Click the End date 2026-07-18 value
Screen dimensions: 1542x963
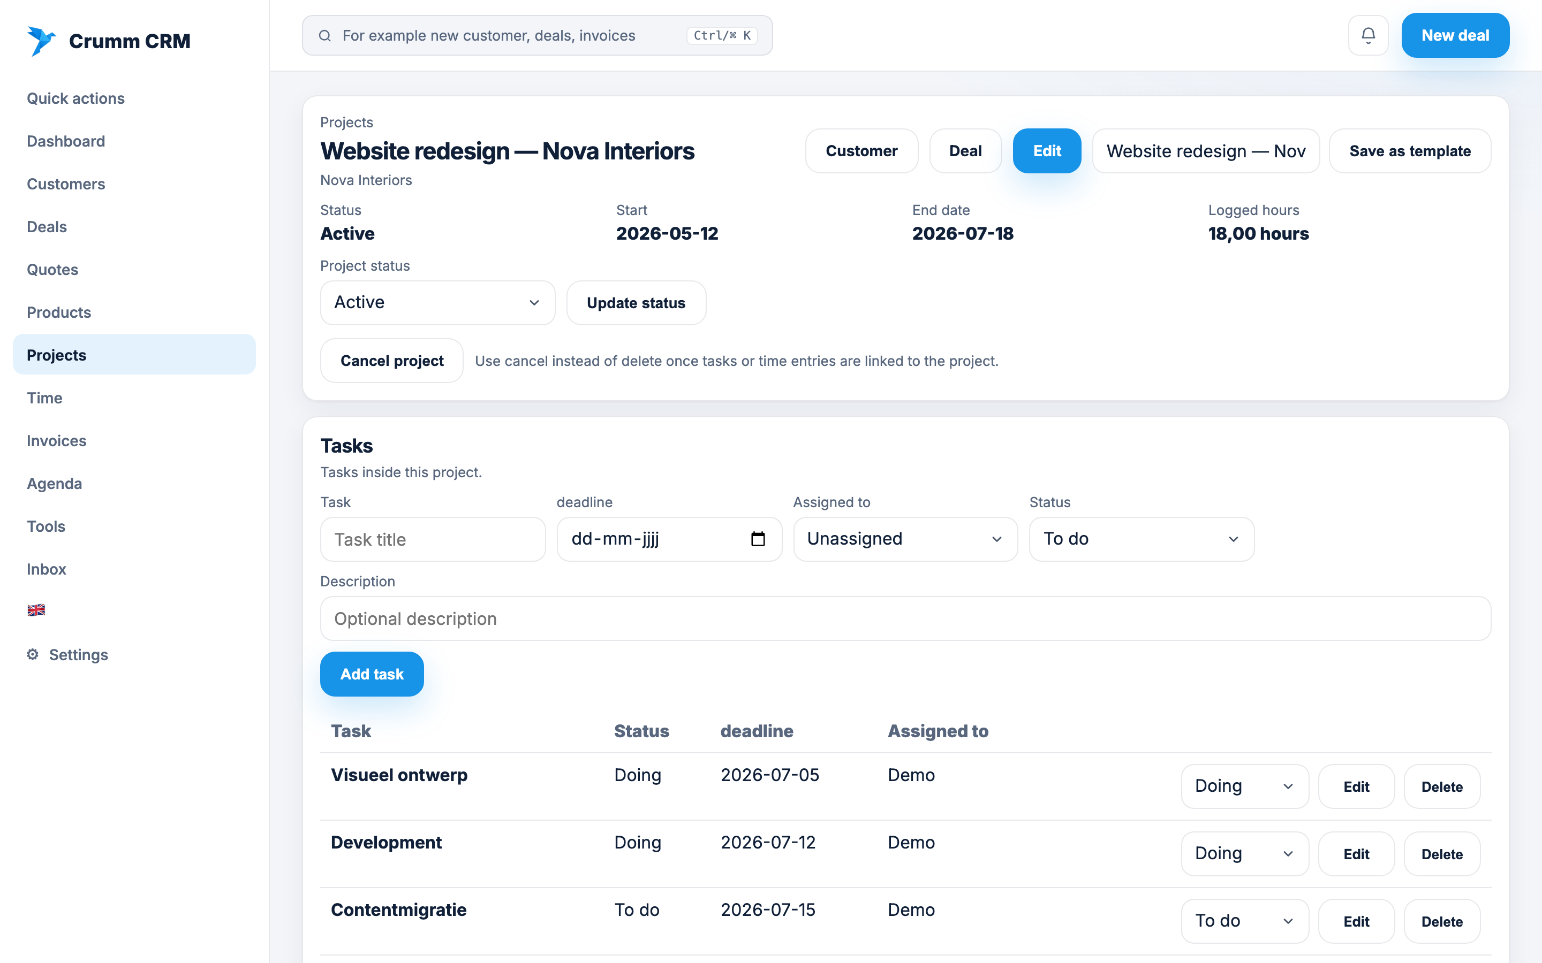pyautogui.click(x=963, y=234)
